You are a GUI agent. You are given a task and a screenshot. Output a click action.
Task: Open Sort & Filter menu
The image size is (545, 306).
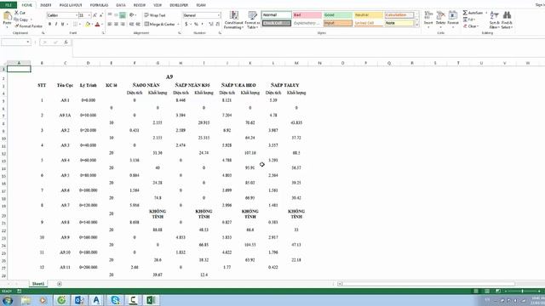[494, 20]
